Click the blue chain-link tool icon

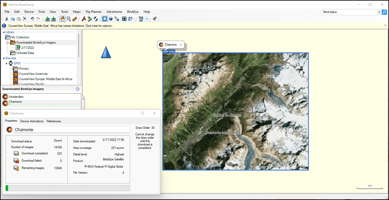[96, 19]
